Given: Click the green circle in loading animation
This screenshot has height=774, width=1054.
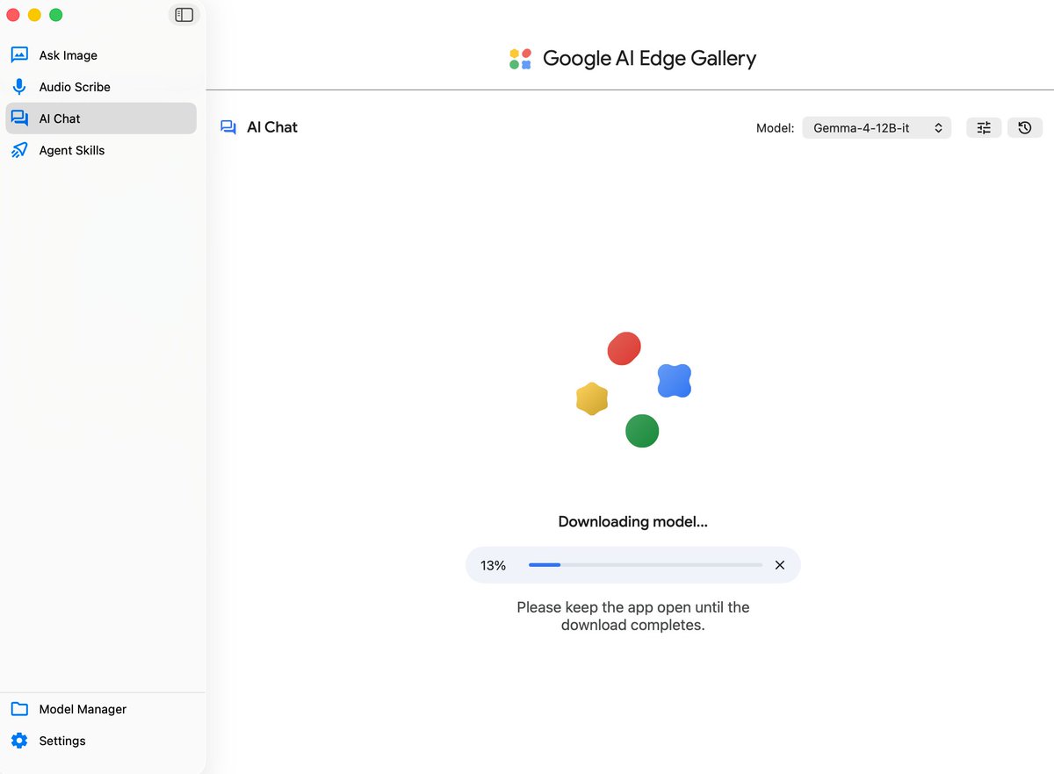Looking at the screenshot, I should point(642,431).
